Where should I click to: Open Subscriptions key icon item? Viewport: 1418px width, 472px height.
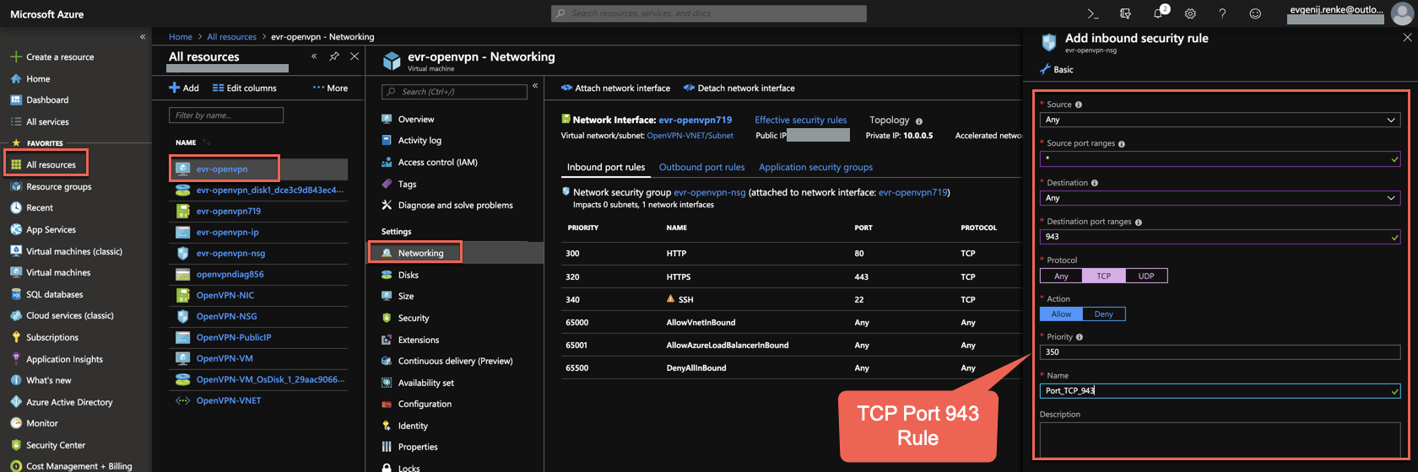16,337
